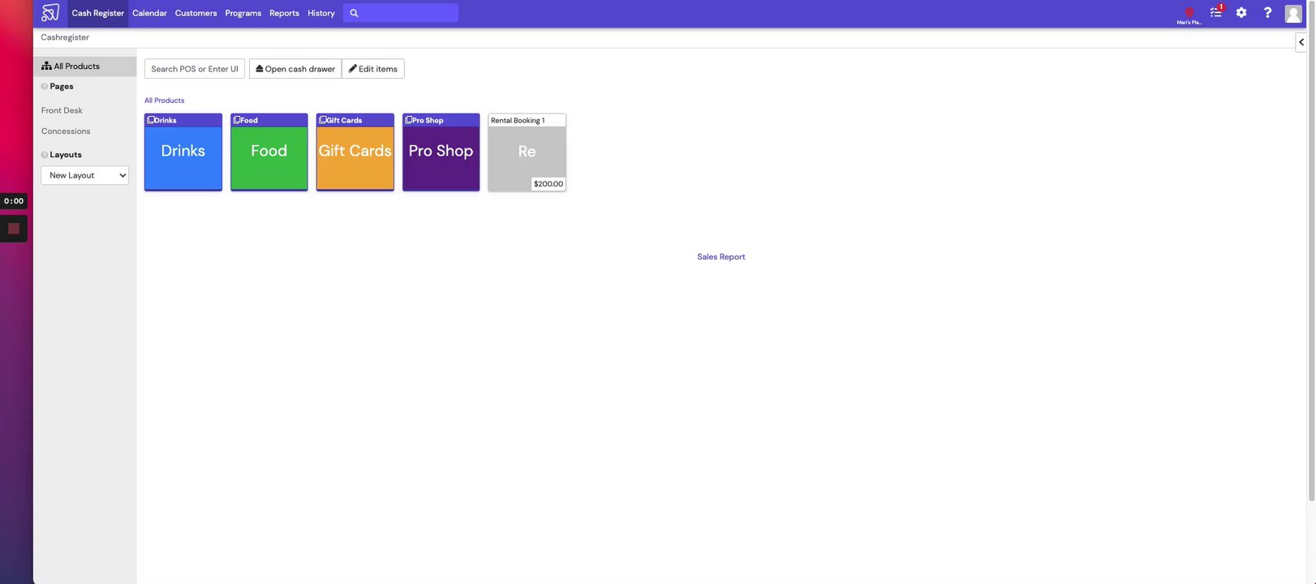1316x584 pixels.
Task: Open the Programs menu
Action: [243, 13]
